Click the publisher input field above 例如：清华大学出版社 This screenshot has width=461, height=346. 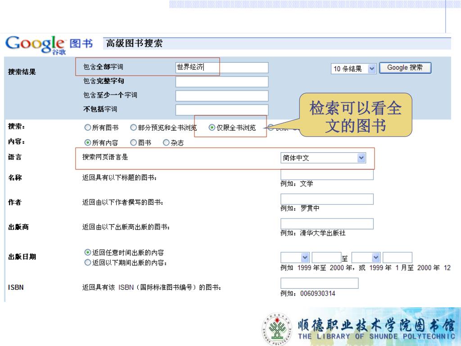[327, 223]
